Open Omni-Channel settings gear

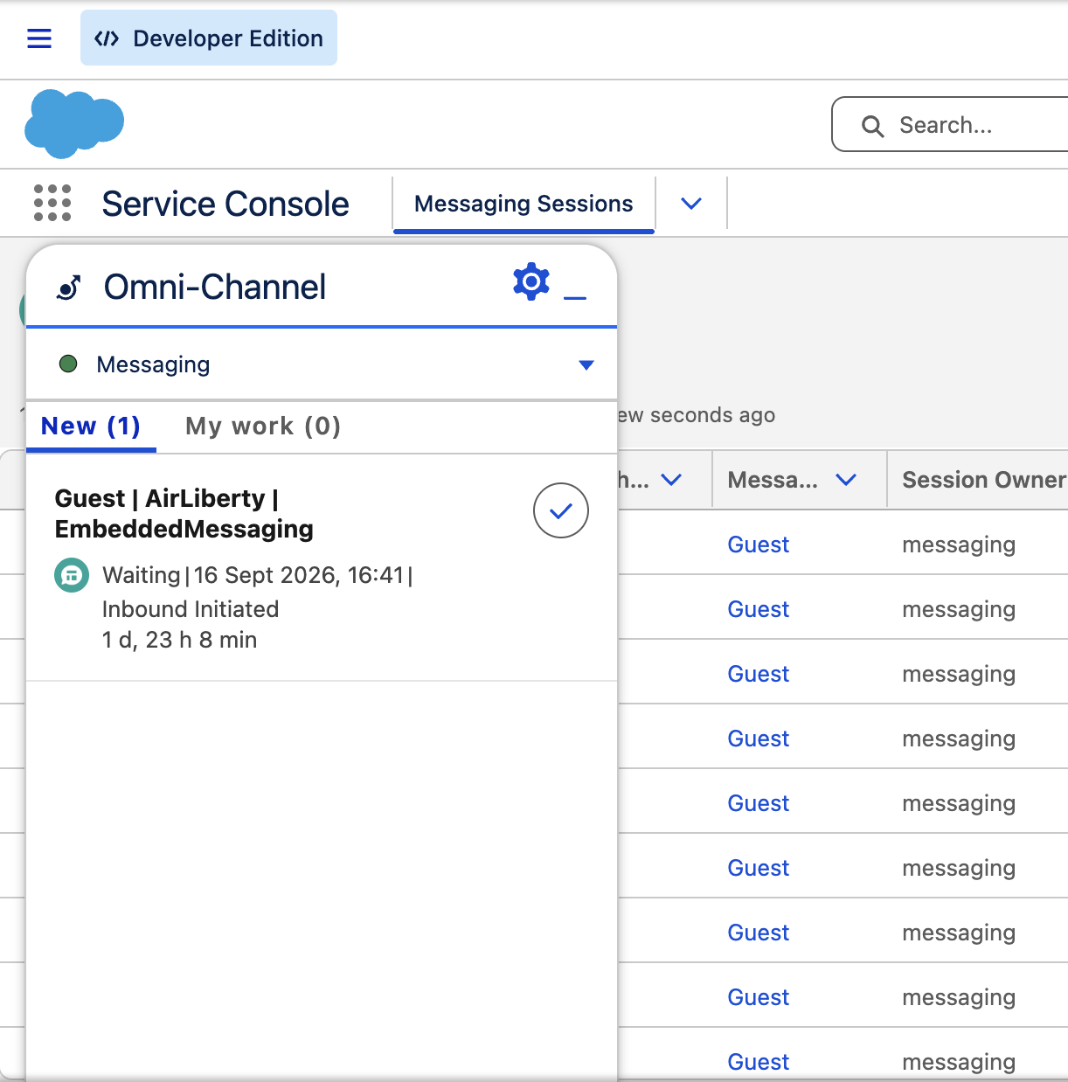[x=531, y=281]
